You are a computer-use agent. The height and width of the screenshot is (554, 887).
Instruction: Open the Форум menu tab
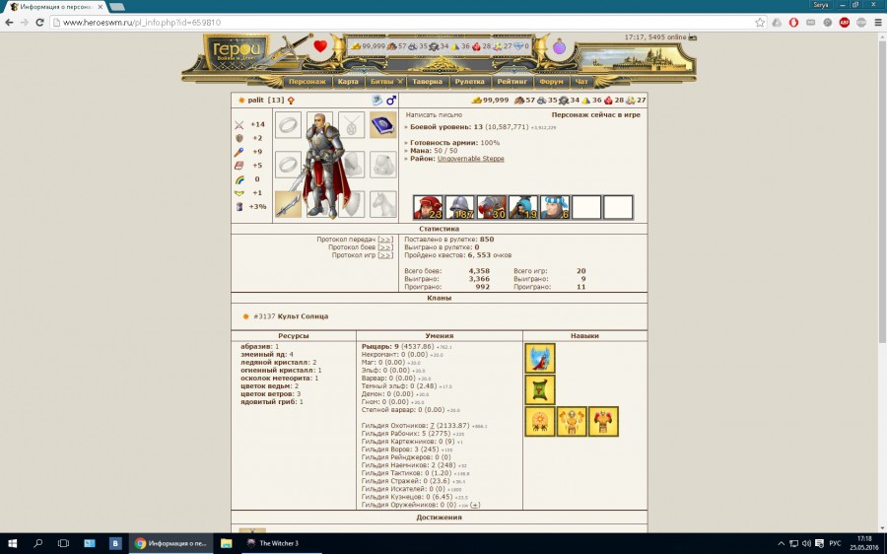click(x=551, y=82)
